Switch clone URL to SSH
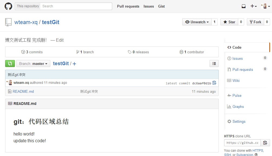This screenshot has height=156, width=272. pos(227,155)
